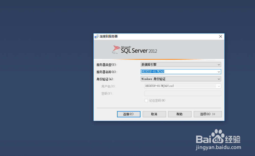Open the authentication (身份验证) dropdown
The width and height of the screenshot is (255, 156).
coord(181,79)
